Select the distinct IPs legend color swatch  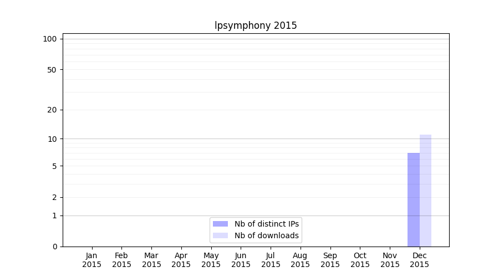coord(220,224)
